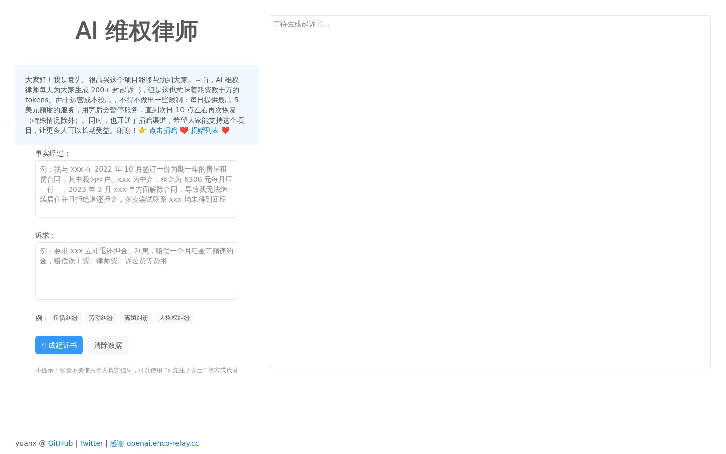Select the 租赁纠纷 example tag

[66, 318]
